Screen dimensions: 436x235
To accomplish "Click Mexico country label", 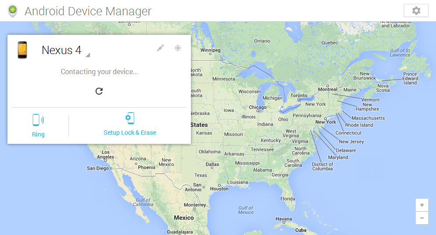I will pyautogui.click(x=184, y=218).
